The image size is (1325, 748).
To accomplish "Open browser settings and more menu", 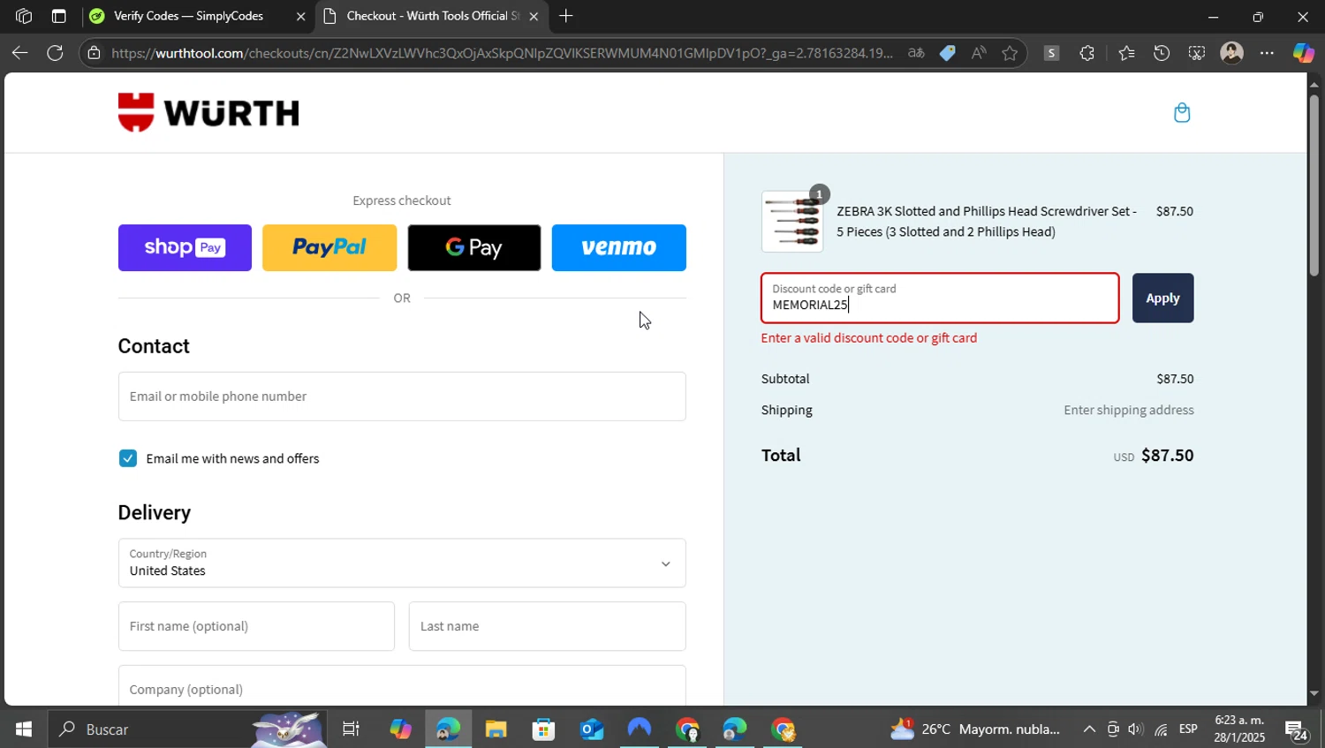I will (1267, 53).
